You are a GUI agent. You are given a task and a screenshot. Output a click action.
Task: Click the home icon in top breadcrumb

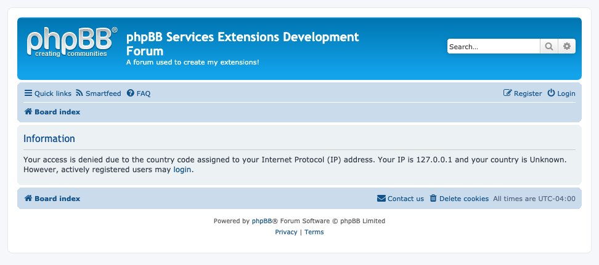(28, 112)
